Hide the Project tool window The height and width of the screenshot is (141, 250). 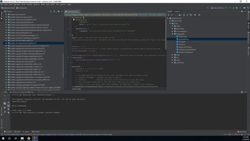point(62,11)
